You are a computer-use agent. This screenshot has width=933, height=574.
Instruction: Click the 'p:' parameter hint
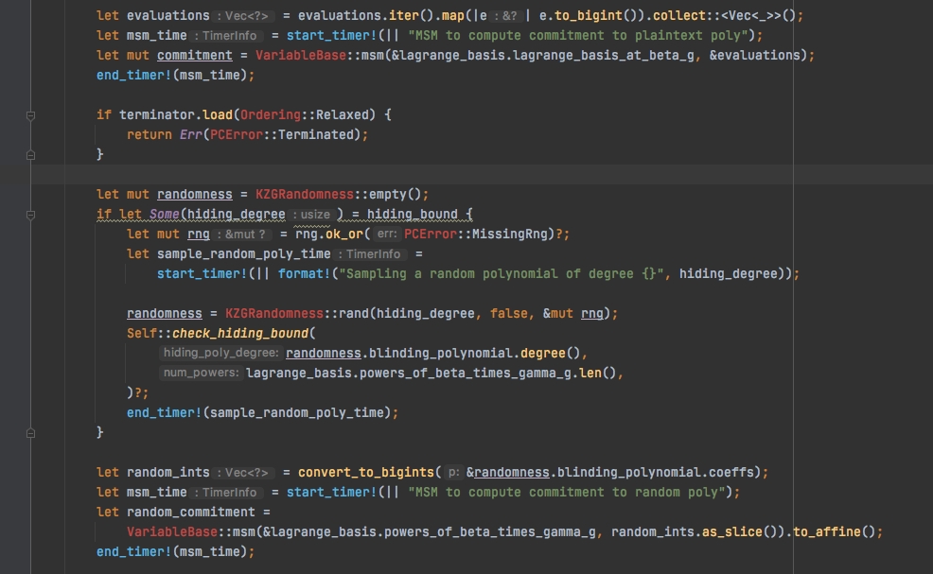tap(453, 473)
